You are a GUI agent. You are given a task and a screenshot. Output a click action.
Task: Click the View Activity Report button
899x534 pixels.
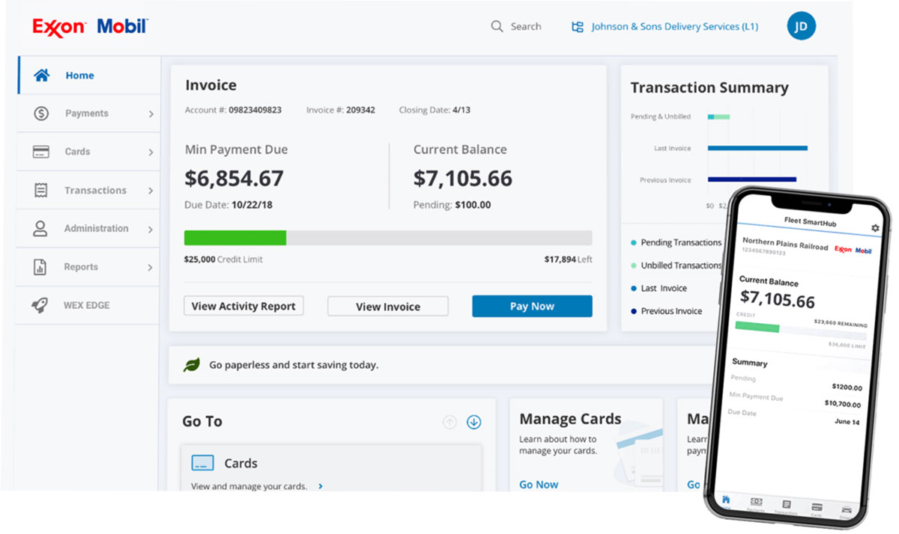[243, 306]
